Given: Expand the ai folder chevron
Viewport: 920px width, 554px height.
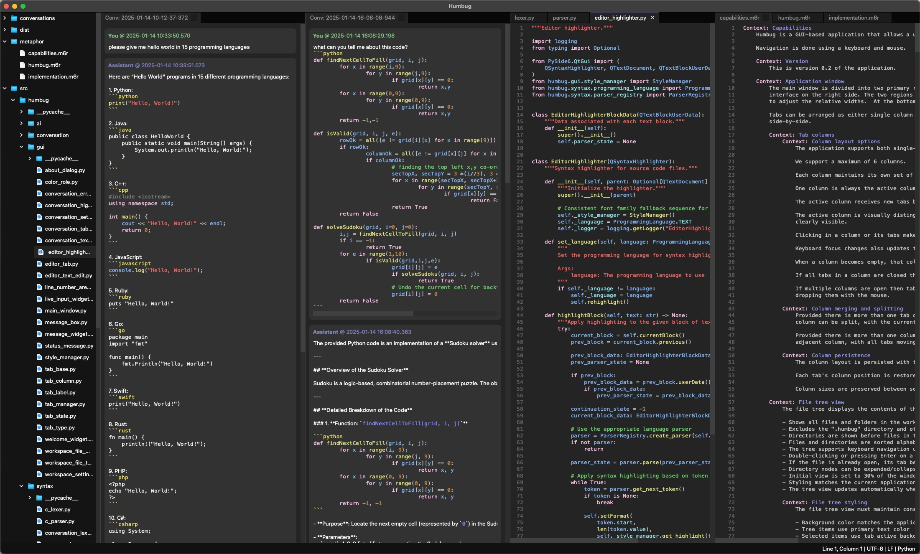Looking at the screenshot, I should click(x=21, y=123).
